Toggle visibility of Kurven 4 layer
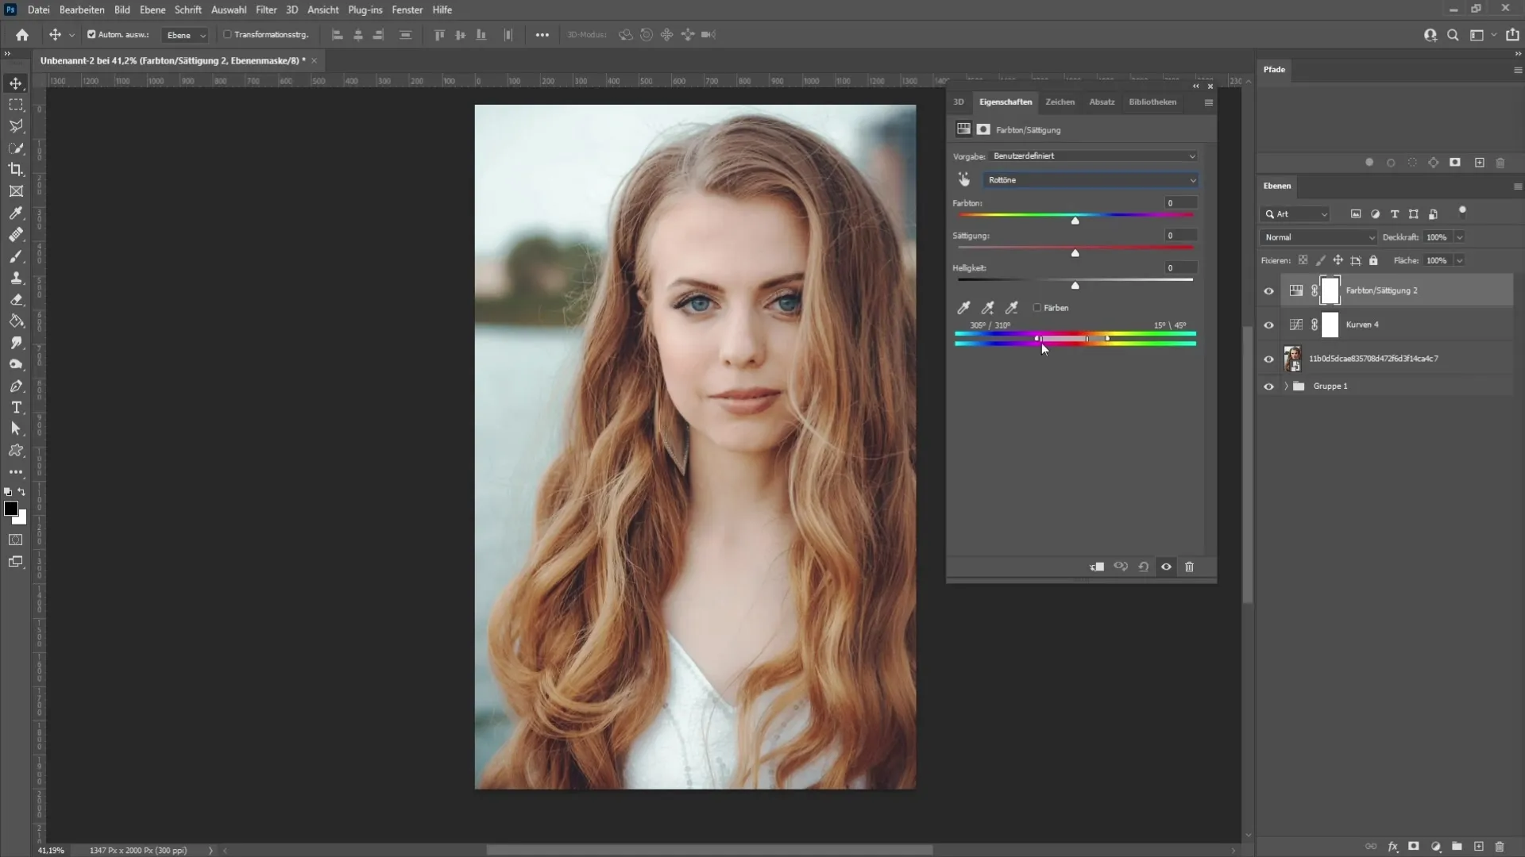This screenshot has height=857, width=1525. [x=1268, y=325]
